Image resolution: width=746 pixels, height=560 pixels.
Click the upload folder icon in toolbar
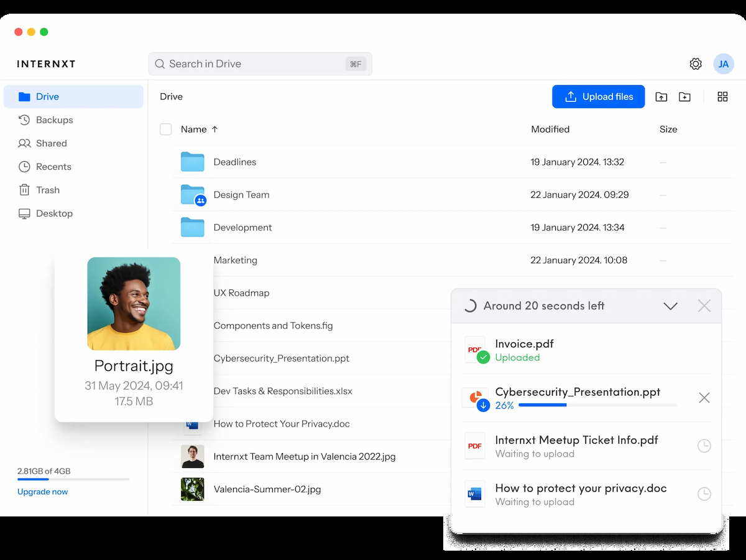661,97
